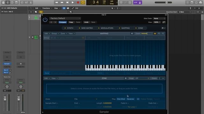Image resolution: width=204 pixels, height=114 pixels.
Task: Click the add track plus button
Action: 31,12
